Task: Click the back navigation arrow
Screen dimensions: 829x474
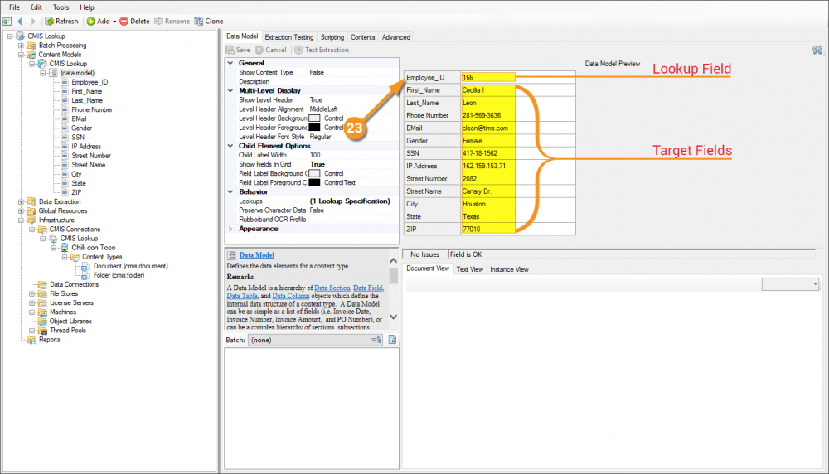Action: pos(20,21)
